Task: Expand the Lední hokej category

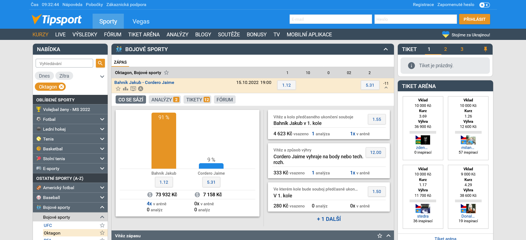Action: click(x=102, y=129)
